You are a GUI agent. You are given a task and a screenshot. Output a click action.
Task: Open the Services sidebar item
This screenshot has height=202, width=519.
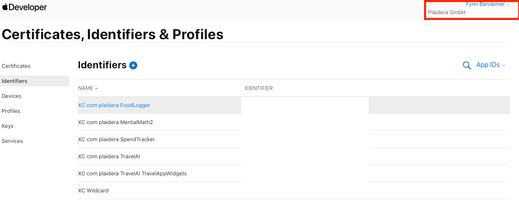click(12, 141)
